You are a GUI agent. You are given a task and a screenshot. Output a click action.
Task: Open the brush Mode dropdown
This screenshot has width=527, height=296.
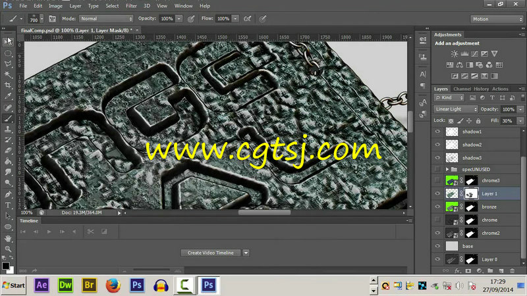click(106, 19)
